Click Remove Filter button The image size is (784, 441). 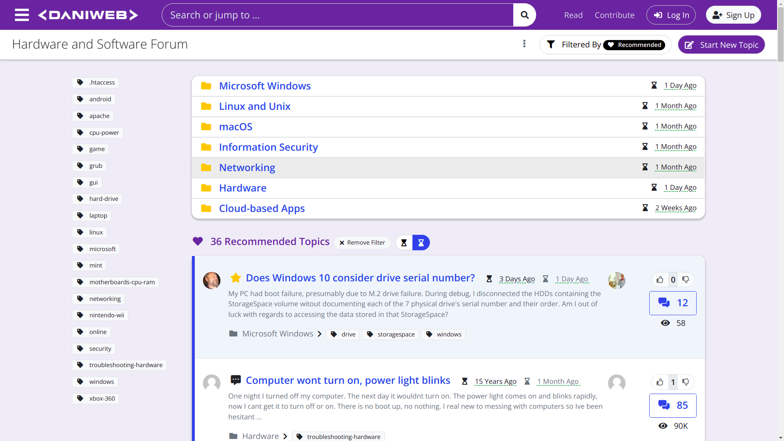click(362, 243)
